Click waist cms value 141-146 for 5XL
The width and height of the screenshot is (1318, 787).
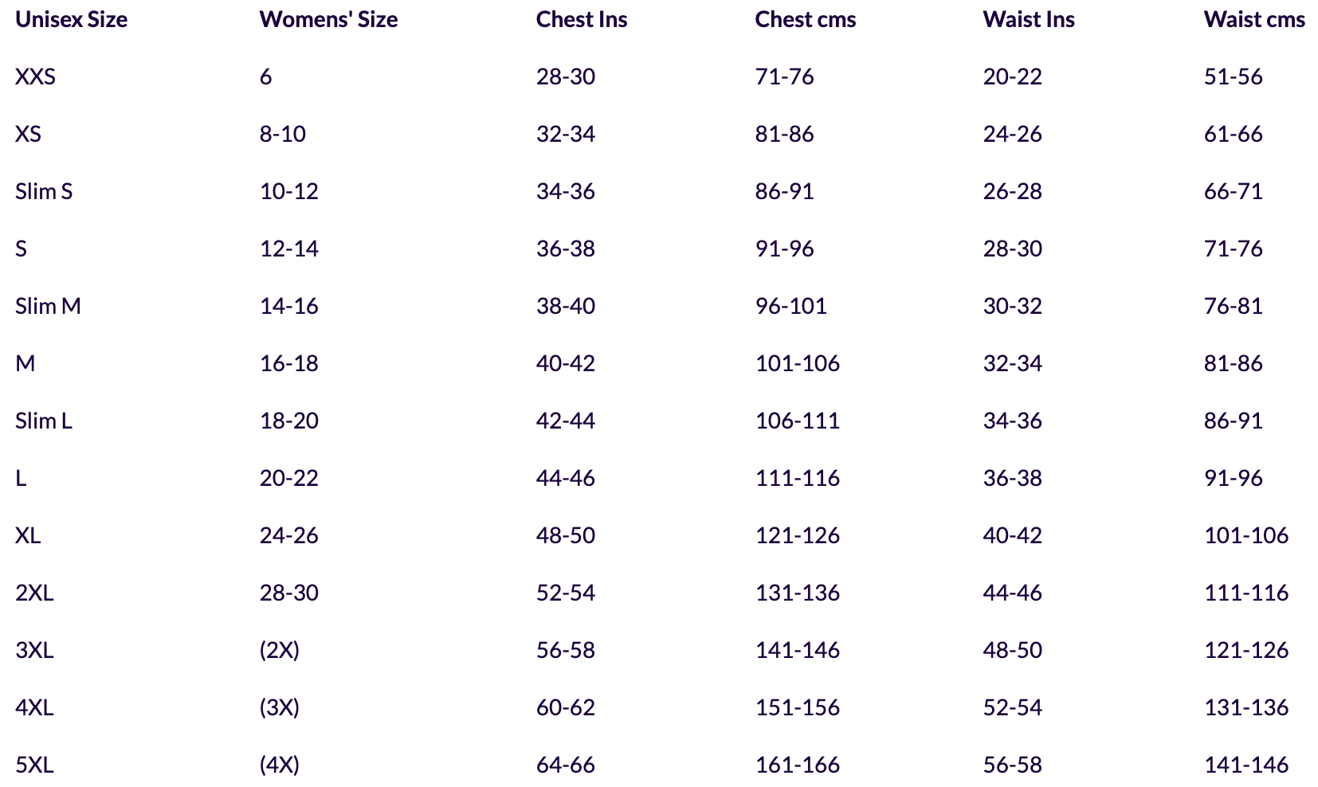click(x=1245, y=765)
